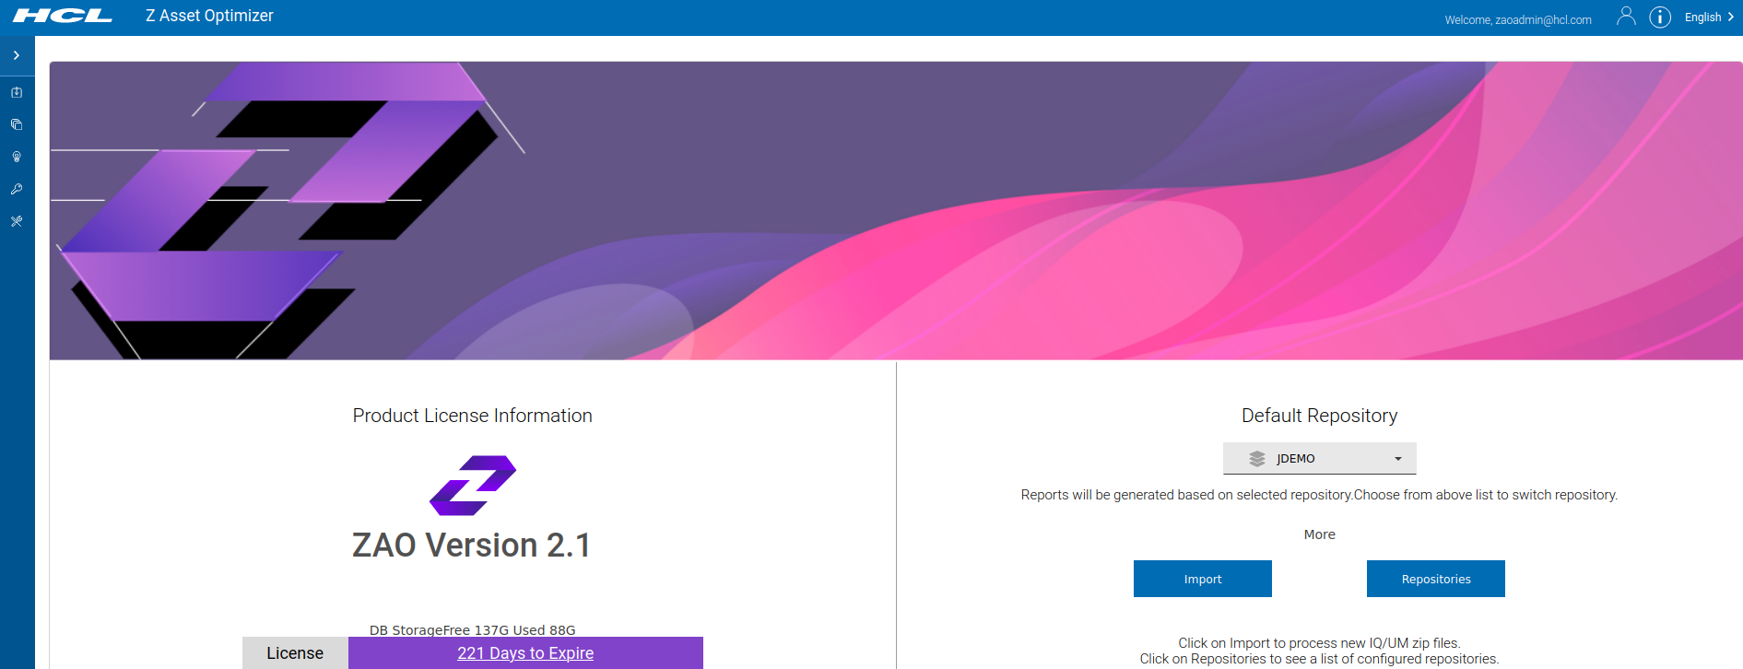Click the More label

(1319, 534)
